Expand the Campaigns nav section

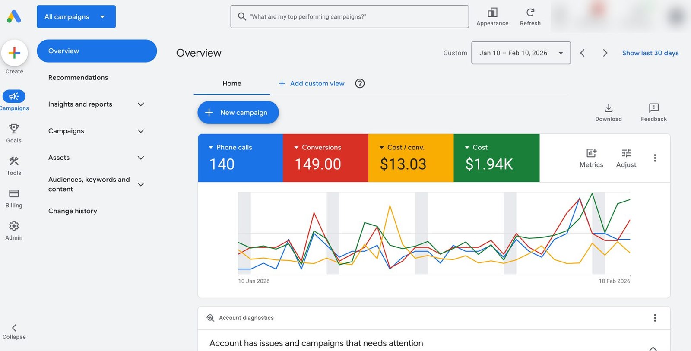[x=141, y=131]
